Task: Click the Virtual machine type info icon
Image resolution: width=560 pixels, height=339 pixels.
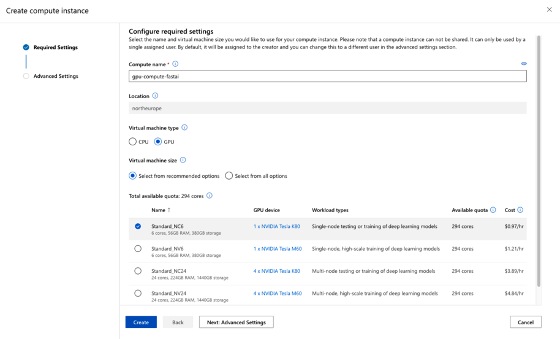Action: click(184, 128)
